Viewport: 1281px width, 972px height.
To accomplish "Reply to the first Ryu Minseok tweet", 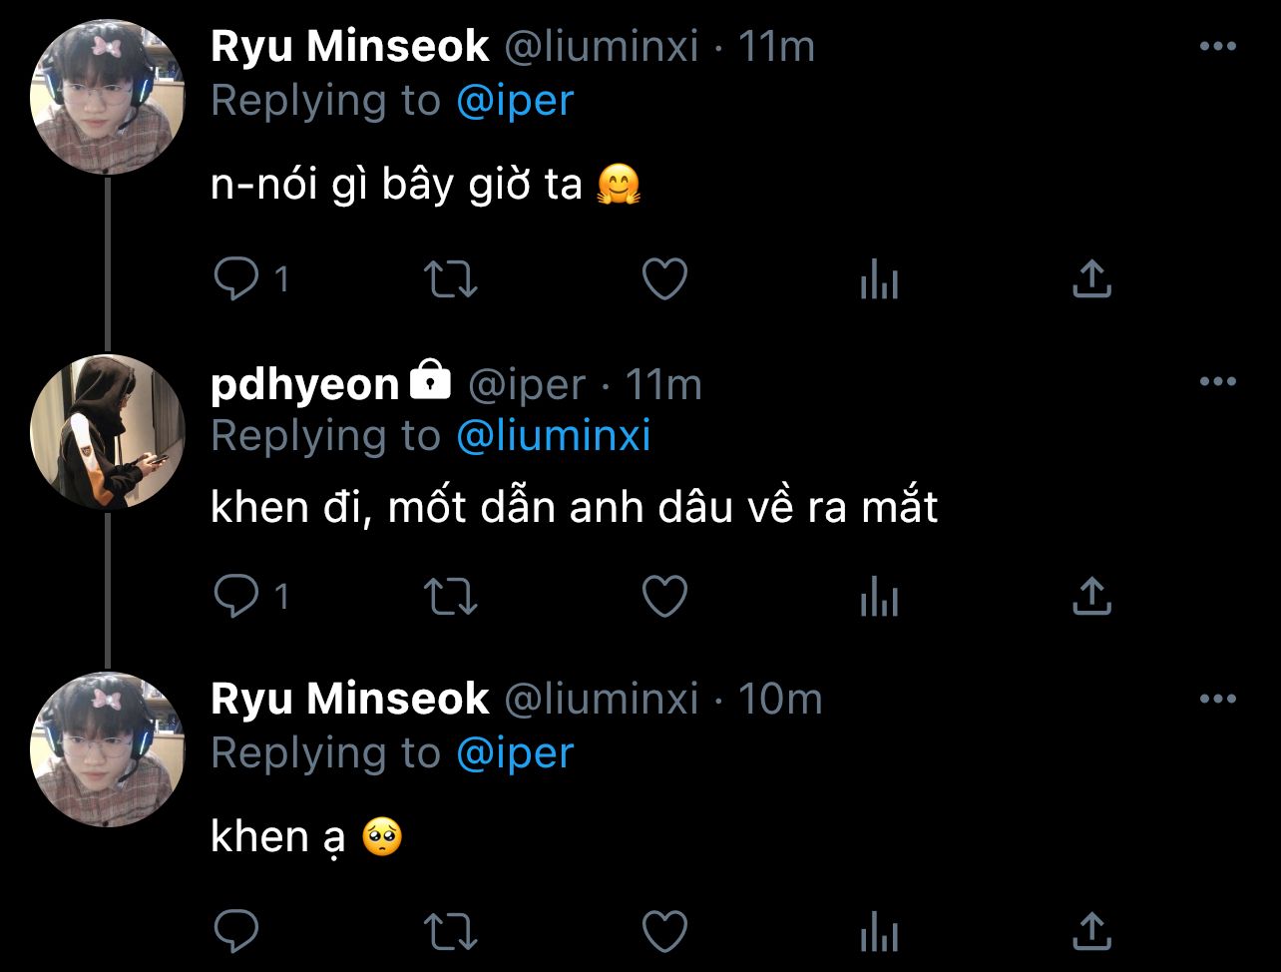I will click(x=236, y=279).
